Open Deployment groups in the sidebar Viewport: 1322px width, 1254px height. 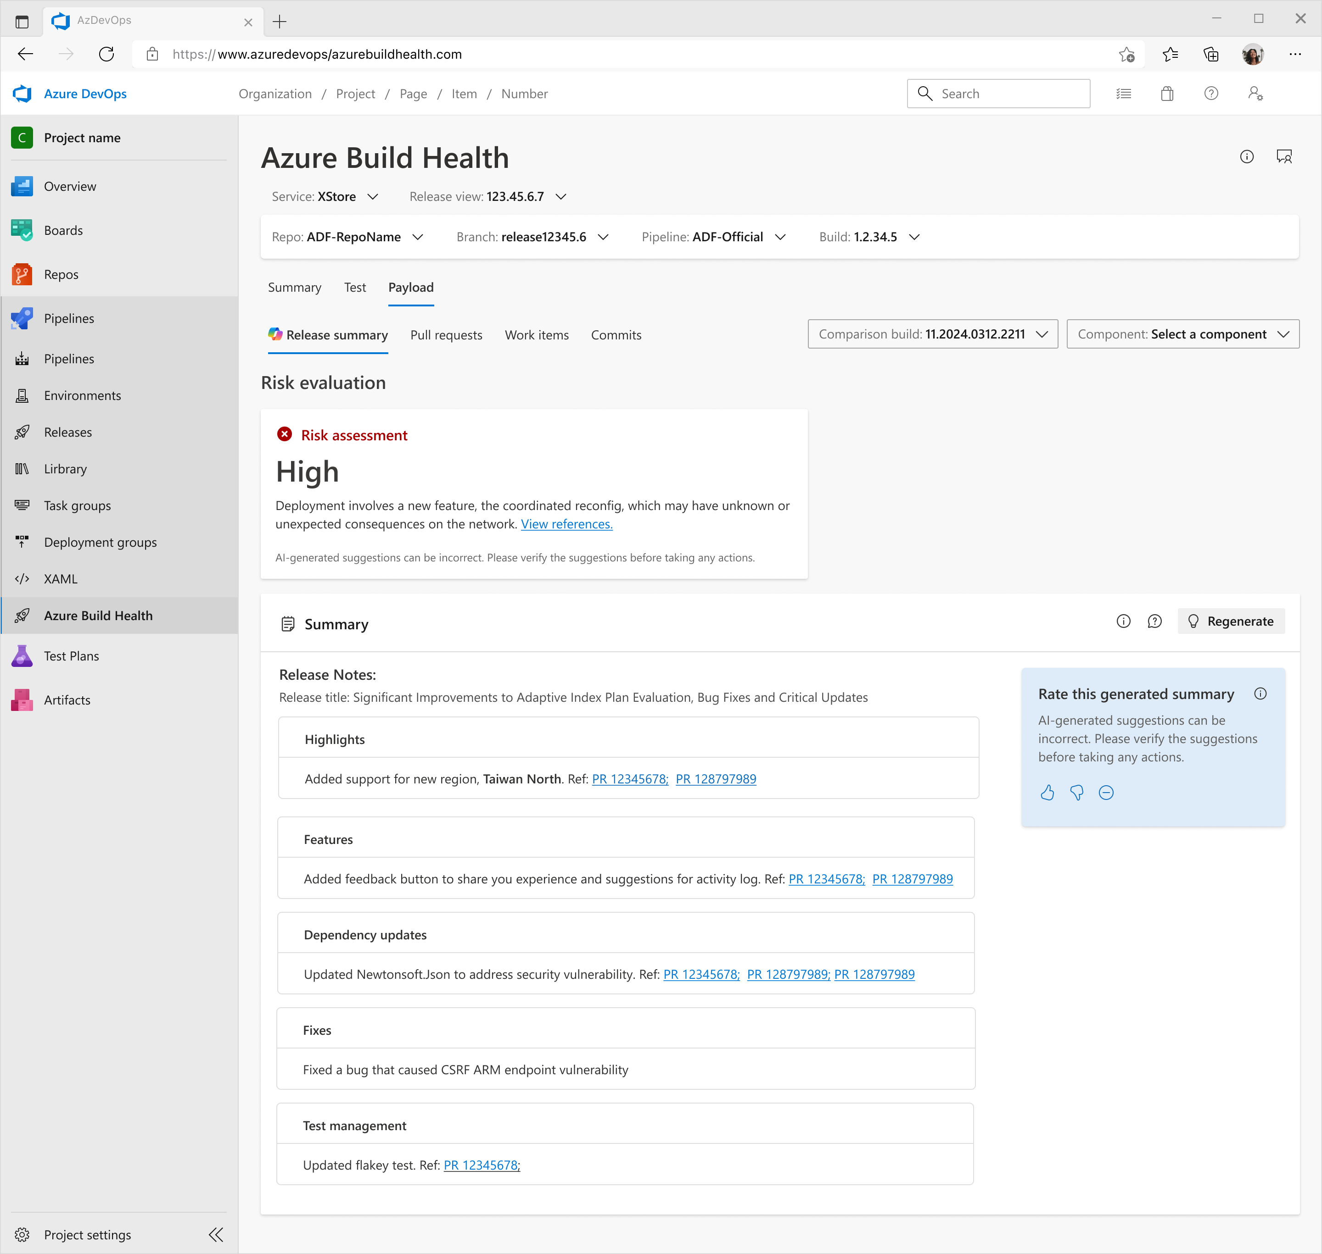point(100,543)
